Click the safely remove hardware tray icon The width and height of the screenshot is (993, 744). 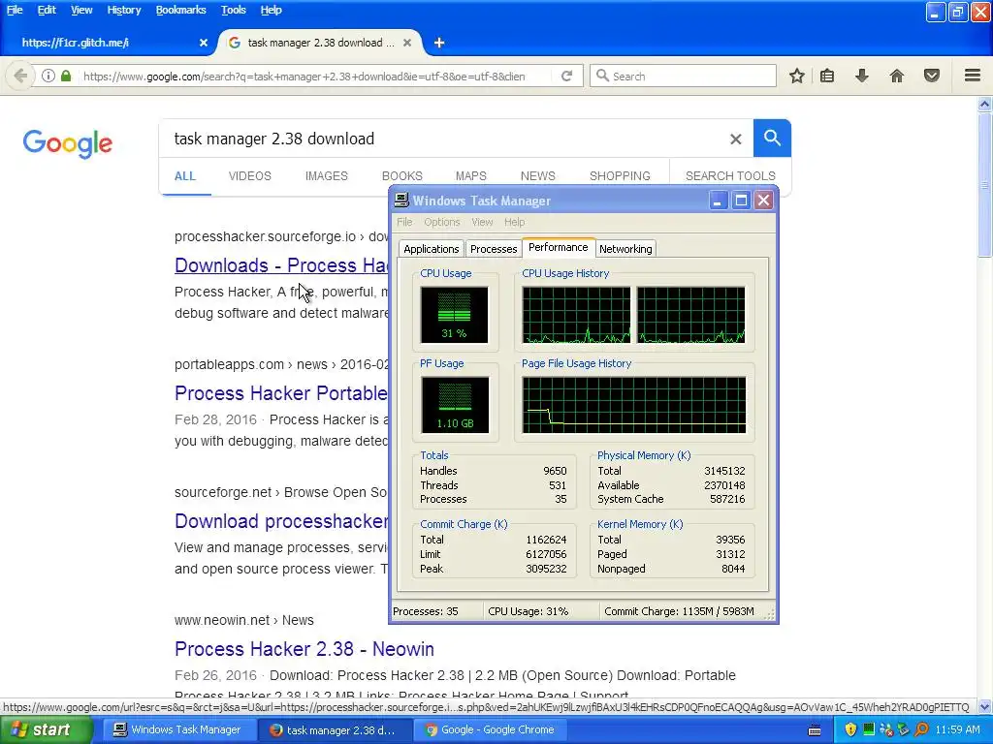coord(904,729)
